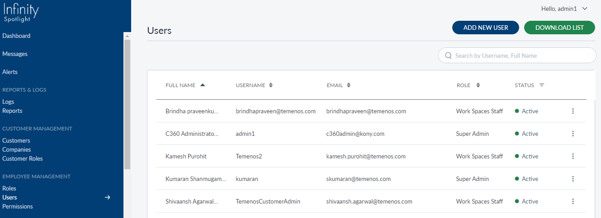Click the sidebar scrollbar up arrow

(127, 36)
